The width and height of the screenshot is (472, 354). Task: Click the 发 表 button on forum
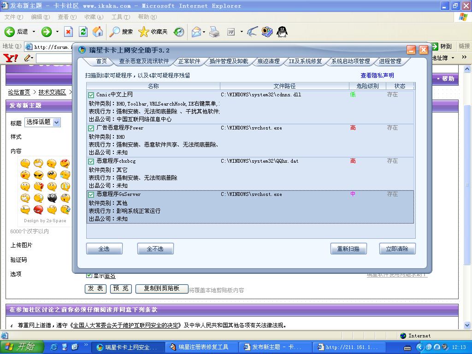pyautogui.click(x=95, y=289)
